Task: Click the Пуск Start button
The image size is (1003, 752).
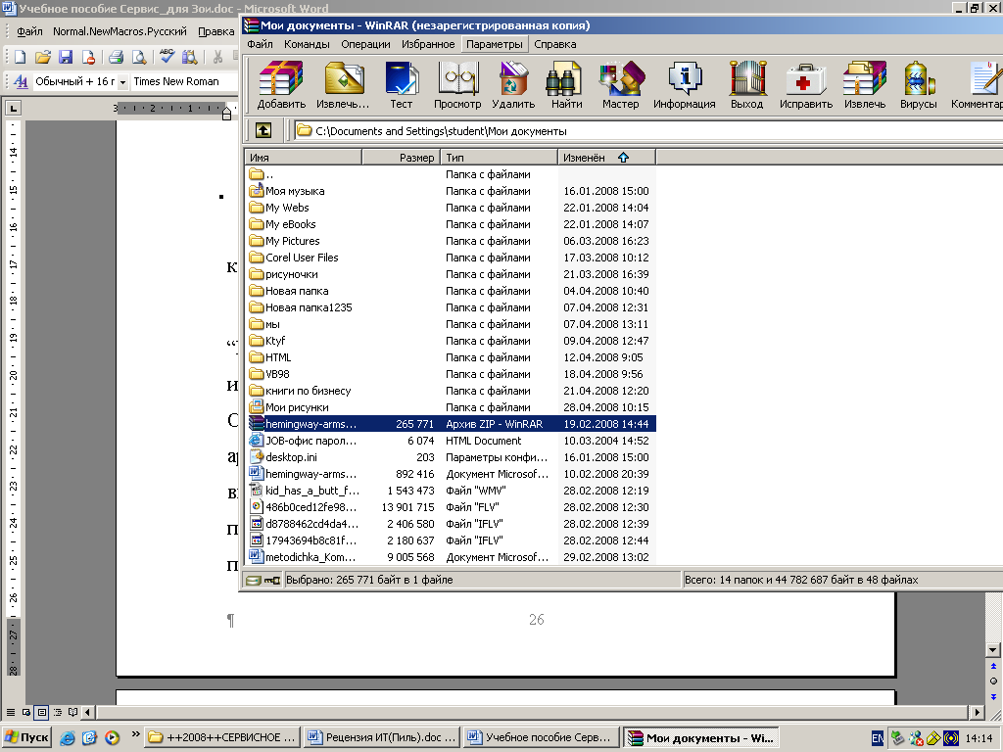Action: 27,737
